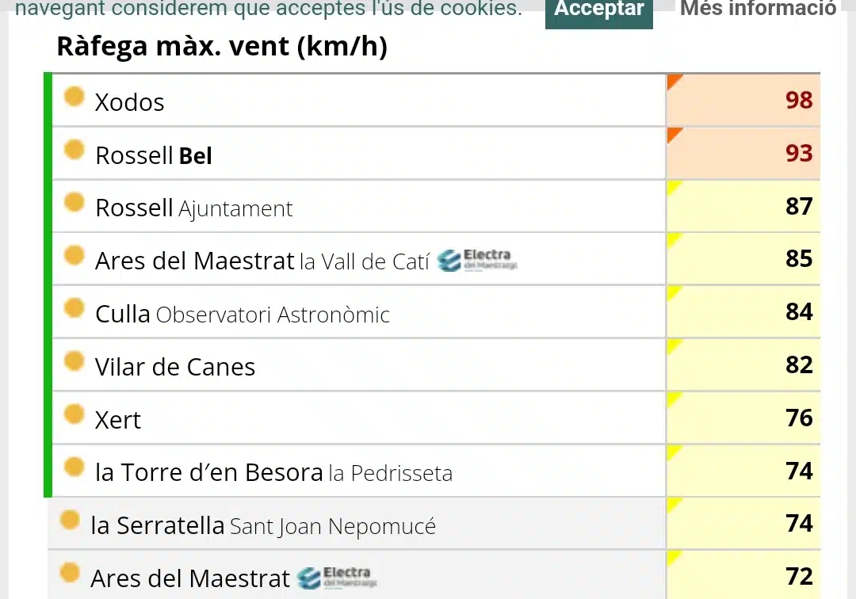
Task: Click the orange dot beside Rossell Bel
Action: tap(75, 150)
